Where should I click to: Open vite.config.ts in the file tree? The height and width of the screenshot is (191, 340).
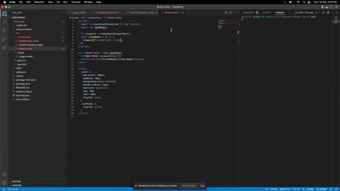(x=23, y=99)
